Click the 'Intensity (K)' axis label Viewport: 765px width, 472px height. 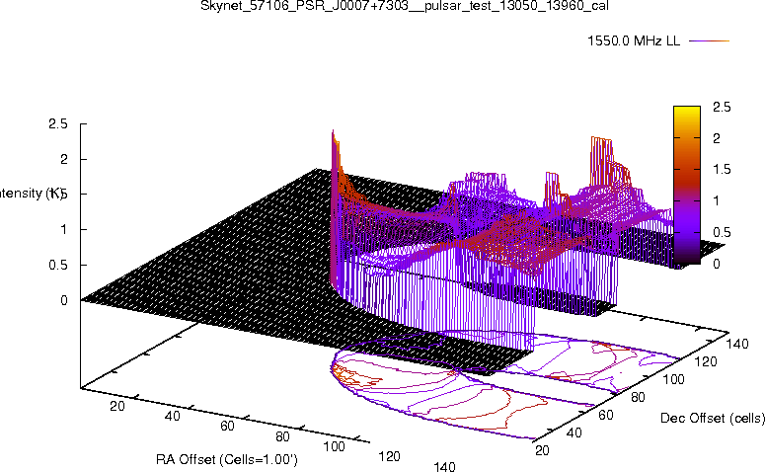coord(31,194)
